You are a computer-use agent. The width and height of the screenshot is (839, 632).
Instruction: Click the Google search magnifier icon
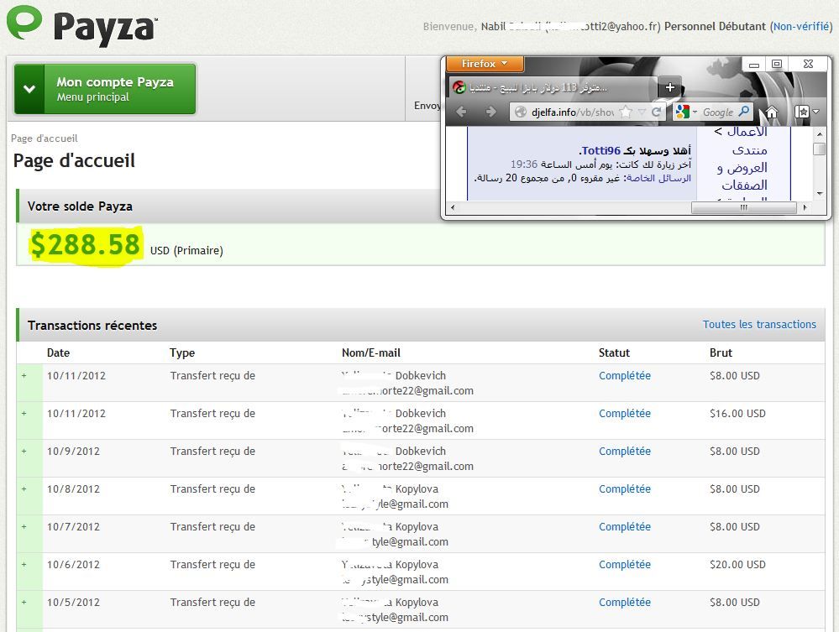pos(744,112)
